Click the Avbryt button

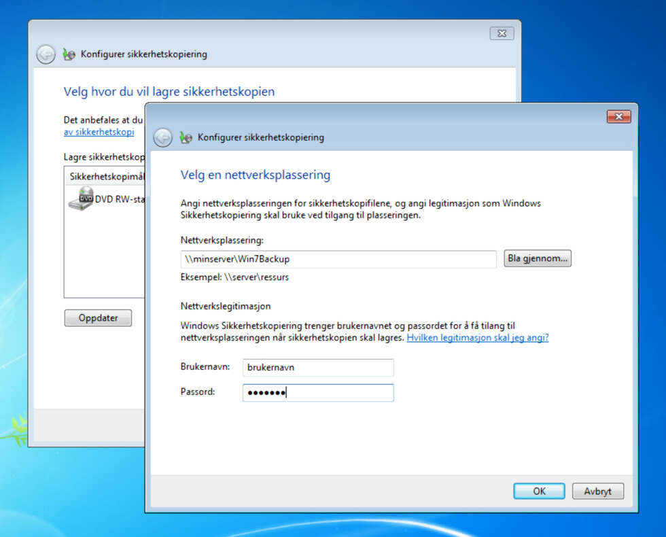(x=597, y=491)
